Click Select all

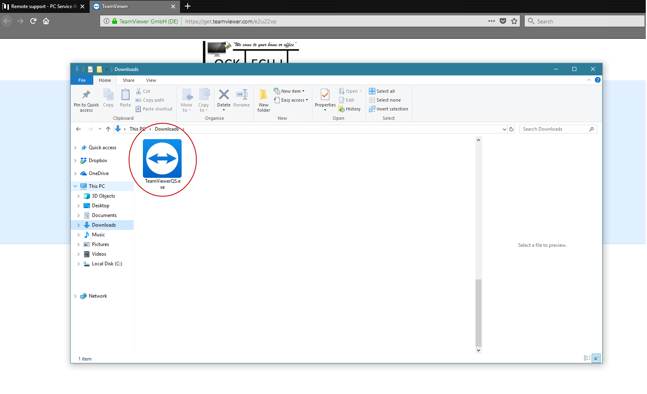tap(382, 91)
